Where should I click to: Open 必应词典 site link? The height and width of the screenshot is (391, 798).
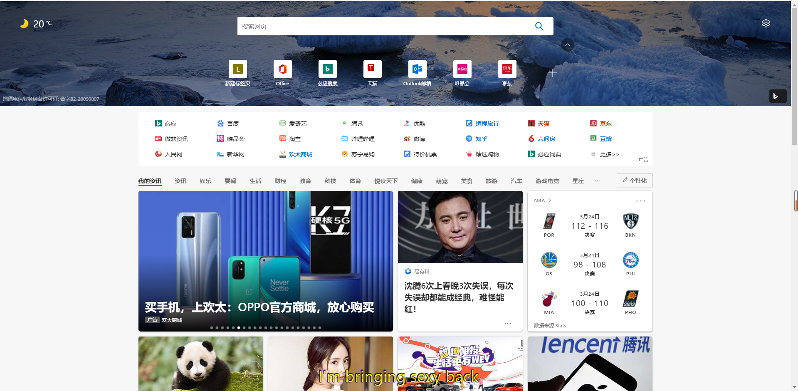click(x=545, y=154)
